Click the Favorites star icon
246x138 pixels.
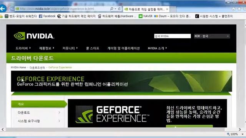[x=239, y=9]
